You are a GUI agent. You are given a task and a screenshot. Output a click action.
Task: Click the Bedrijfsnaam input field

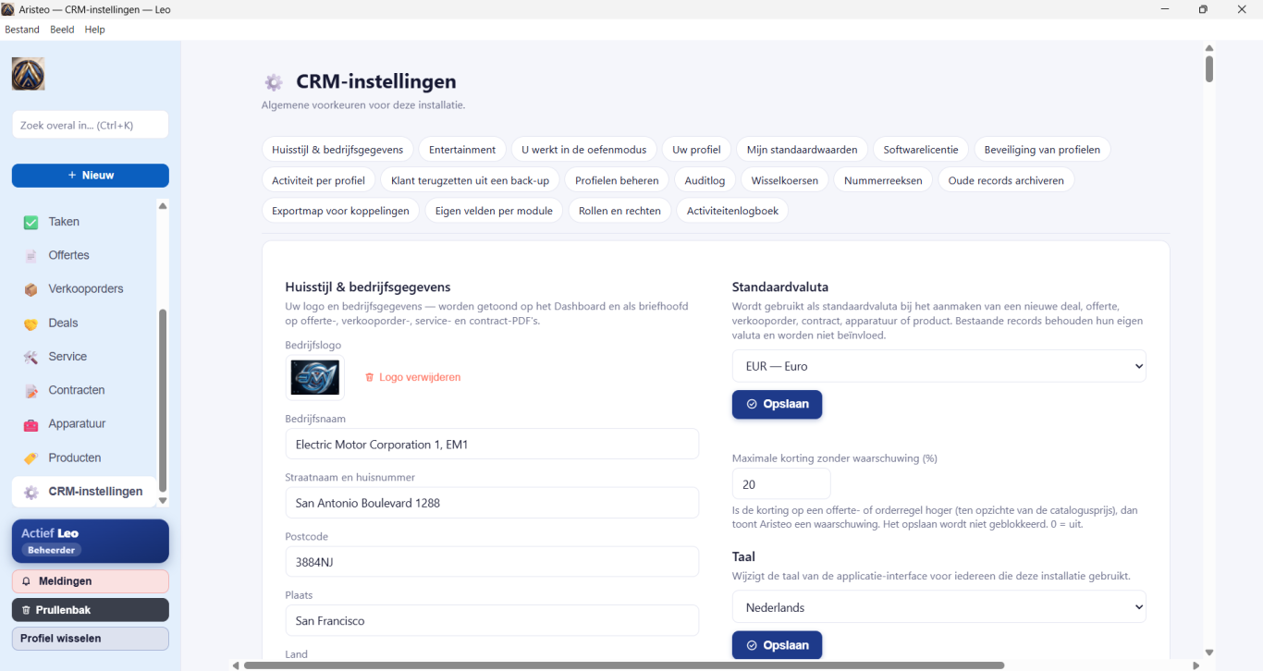coord(492,445)
